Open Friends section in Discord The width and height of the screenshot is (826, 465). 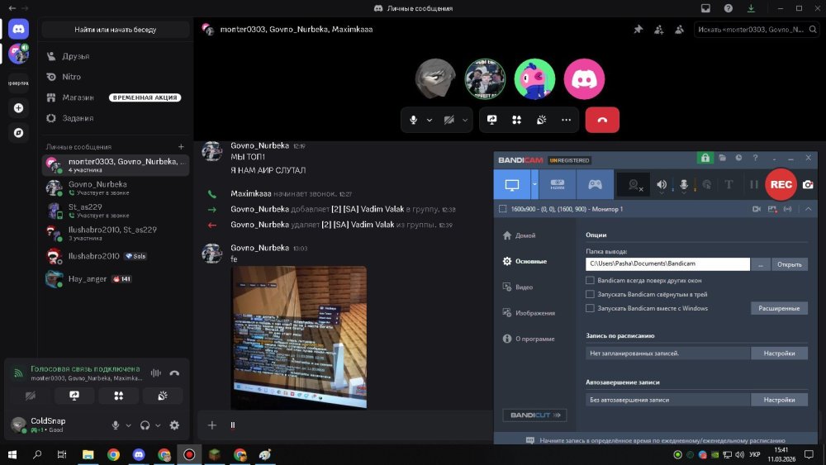click(x=116, y=56)
